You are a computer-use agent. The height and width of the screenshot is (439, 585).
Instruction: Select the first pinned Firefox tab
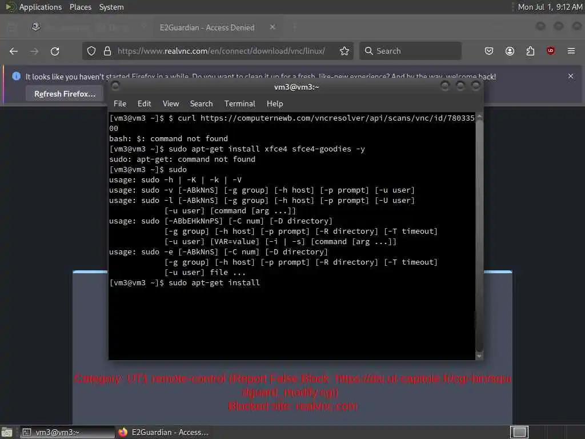[x=36, y=27]
